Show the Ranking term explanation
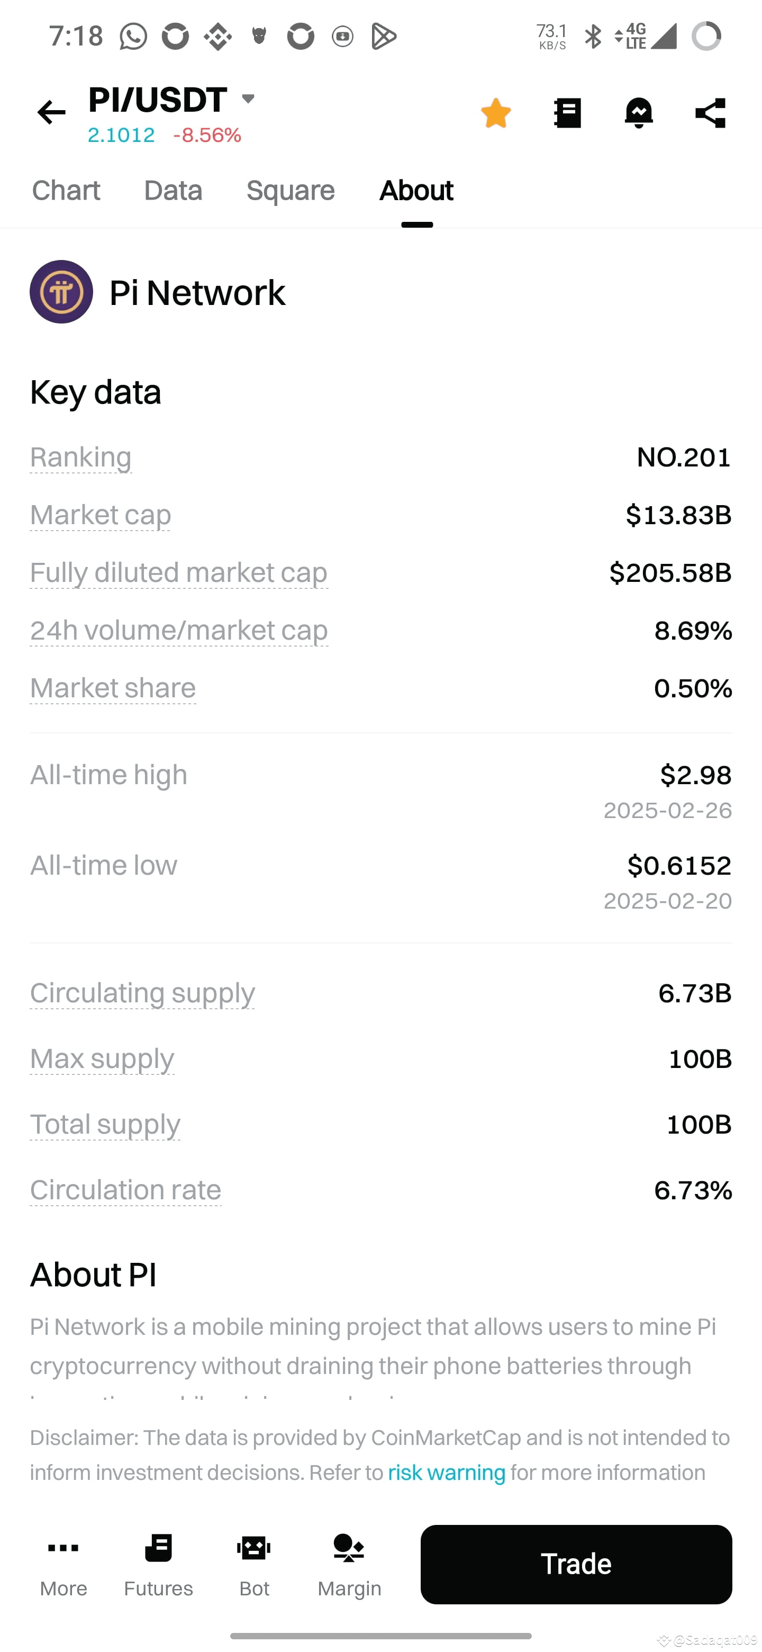This screenshot has width=762, height=1652. click(81, 458)
